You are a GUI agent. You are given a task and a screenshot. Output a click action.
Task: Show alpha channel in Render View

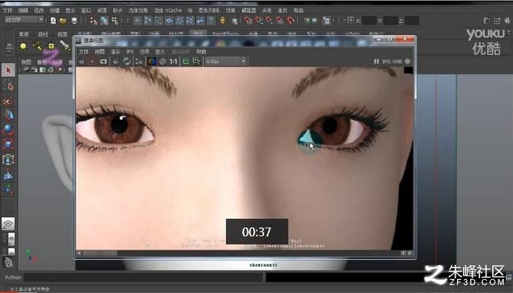(163, 61)
